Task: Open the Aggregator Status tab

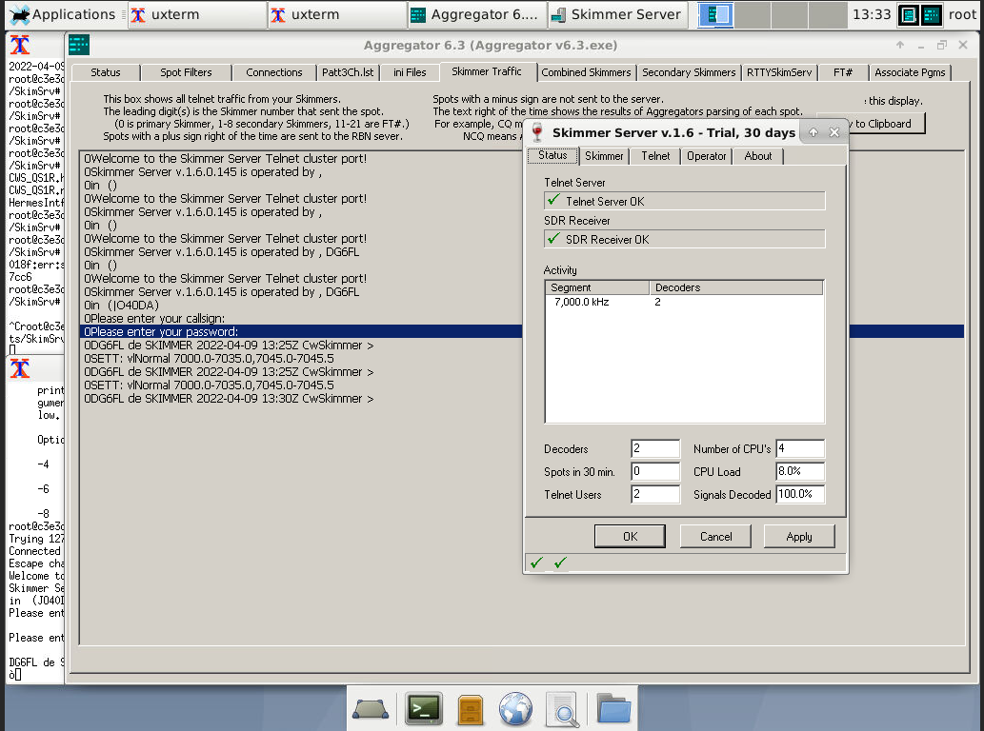Action: click(x=106, y=72)
